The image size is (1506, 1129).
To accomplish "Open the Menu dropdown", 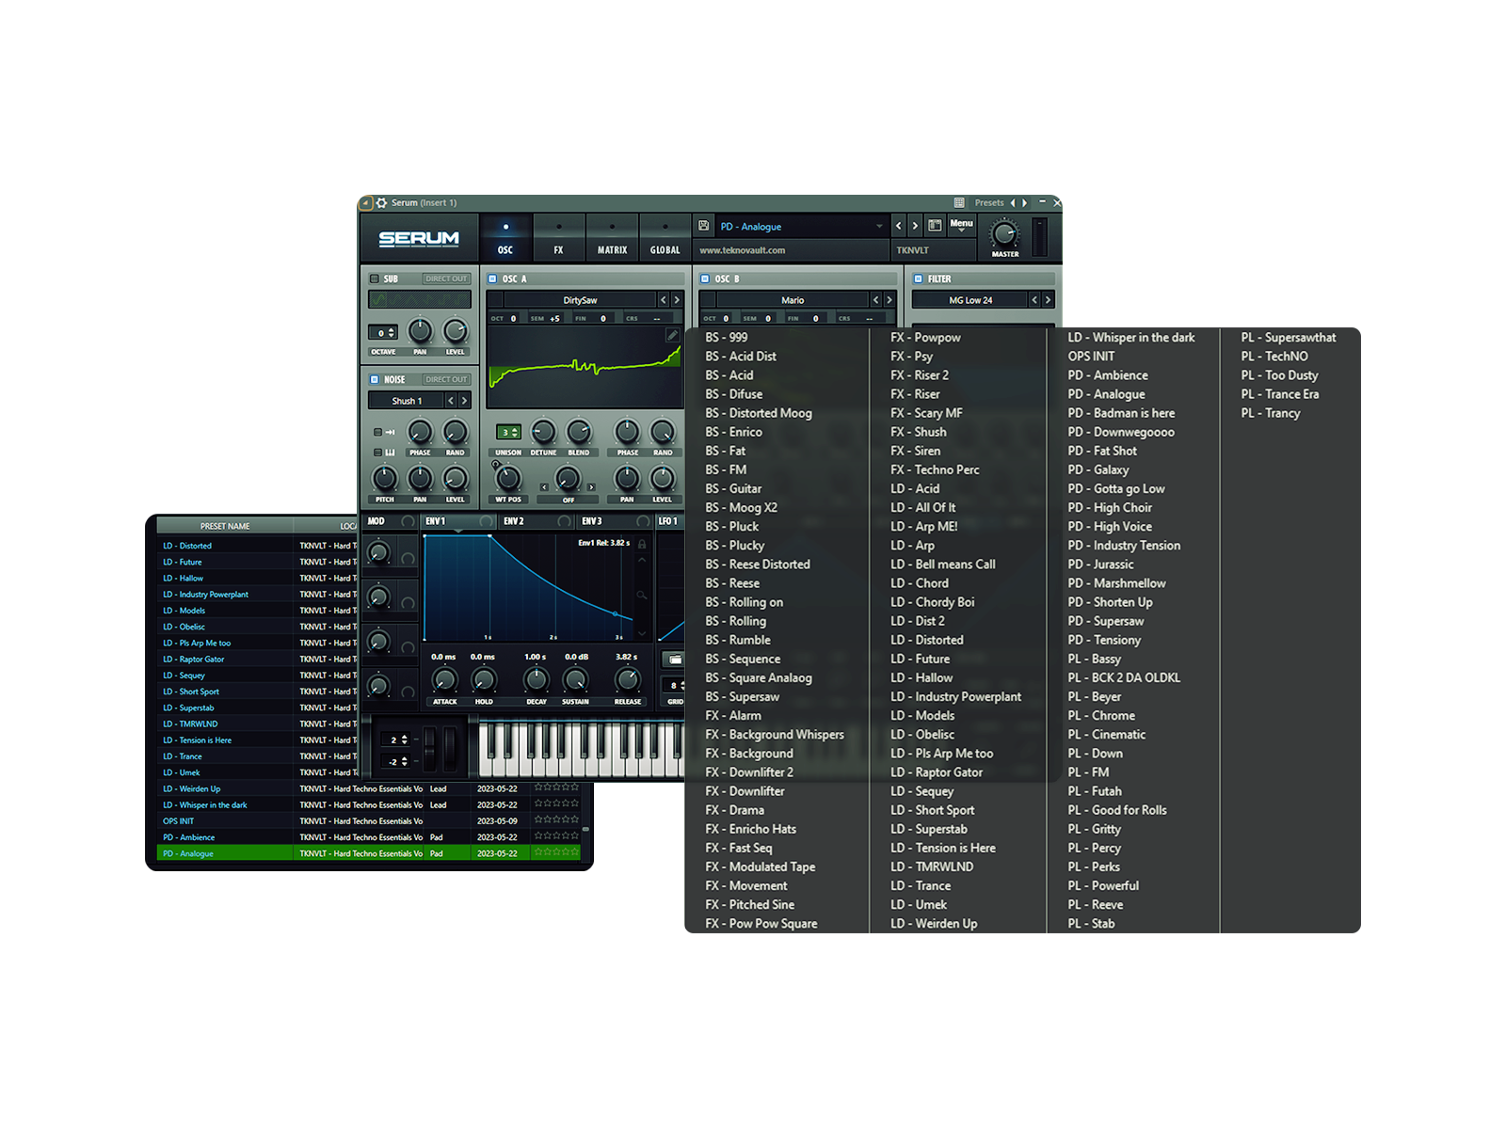I will 961,225.
